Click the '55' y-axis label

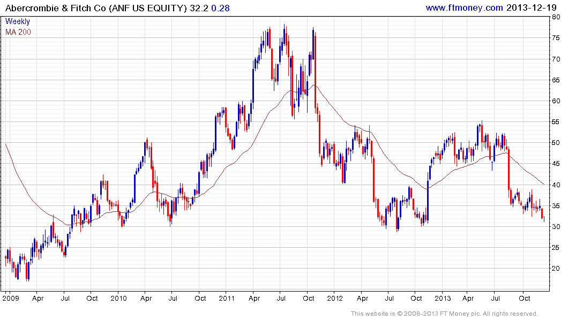(556, 122)
